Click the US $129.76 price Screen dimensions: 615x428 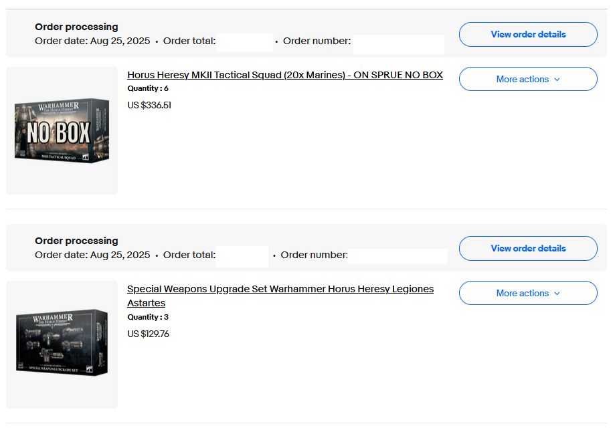point(148,334)
